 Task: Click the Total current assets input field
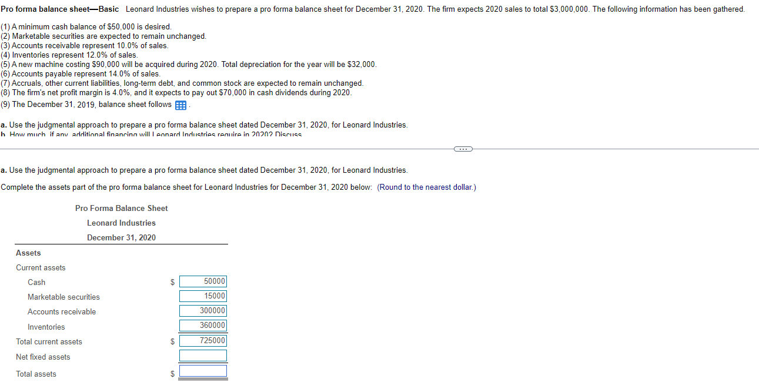tap(203, 341)
